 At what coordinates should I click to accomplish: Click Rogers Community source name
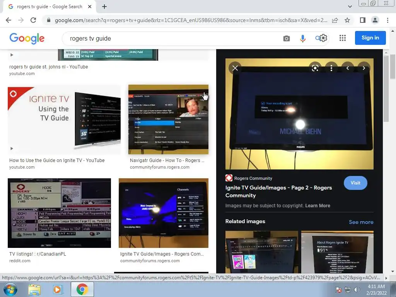253,178
